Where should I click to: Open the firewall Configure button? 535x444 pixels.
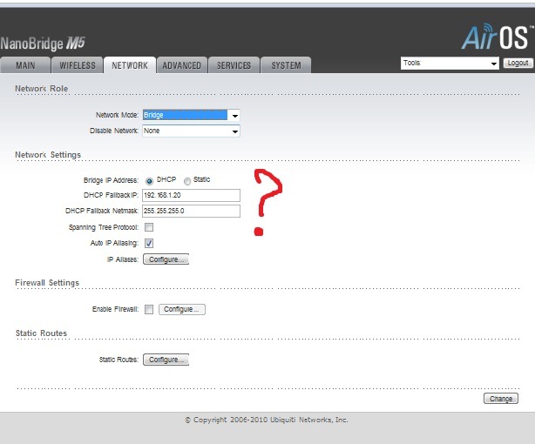(182, 309)
